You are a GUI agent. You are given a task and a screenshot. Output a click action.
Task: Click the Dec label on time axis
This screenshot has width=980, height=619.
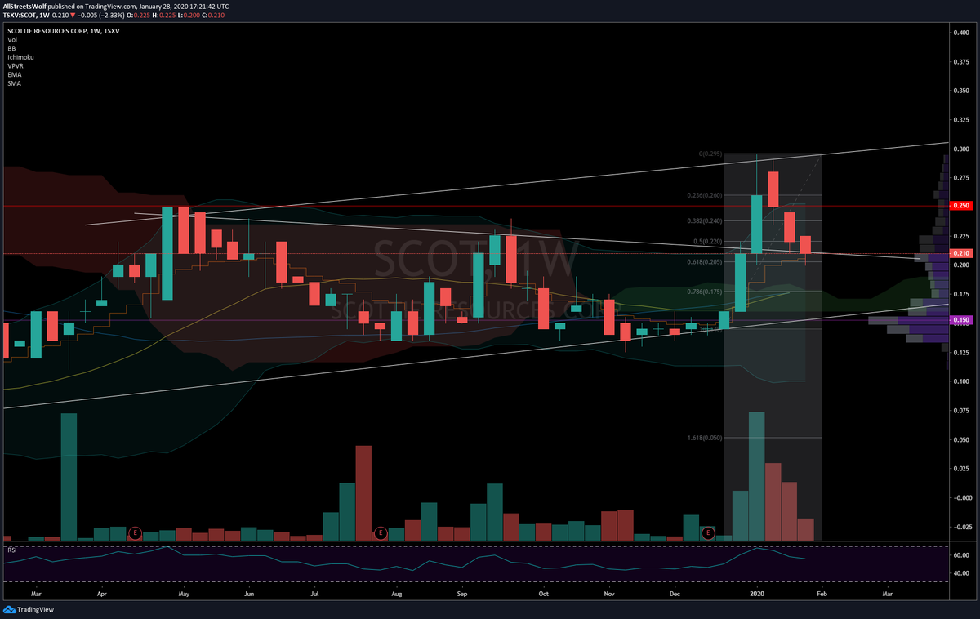pos(675,594)
